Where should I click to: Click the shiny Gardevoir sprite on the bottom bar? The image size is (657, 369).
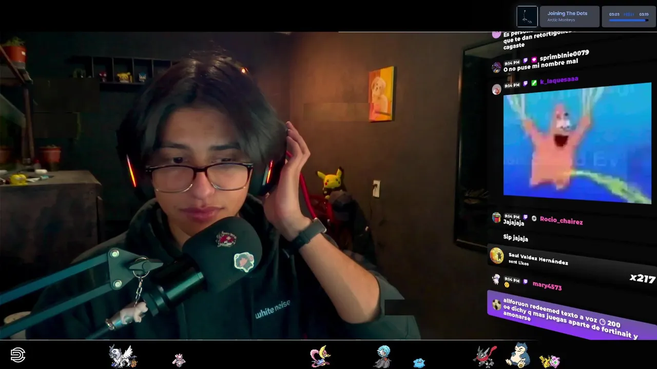coord(383,357)
